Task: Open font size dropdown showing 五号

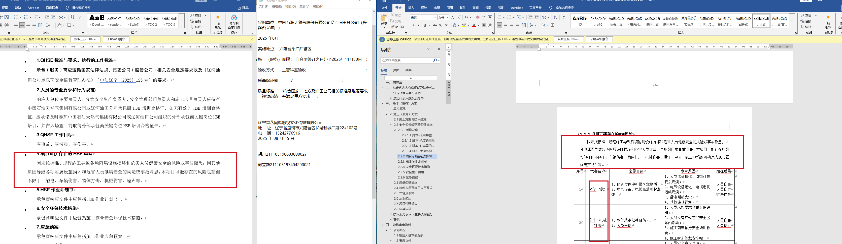Action: (448, 17)
